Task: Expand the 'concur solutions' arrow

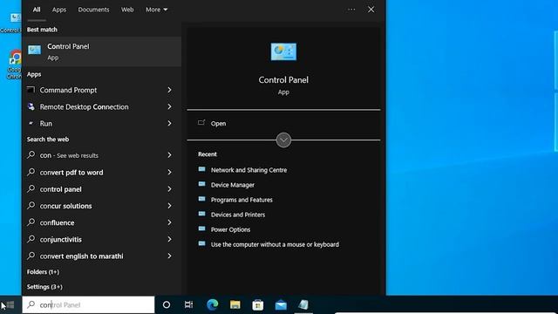Action: [x=169, y=206]
